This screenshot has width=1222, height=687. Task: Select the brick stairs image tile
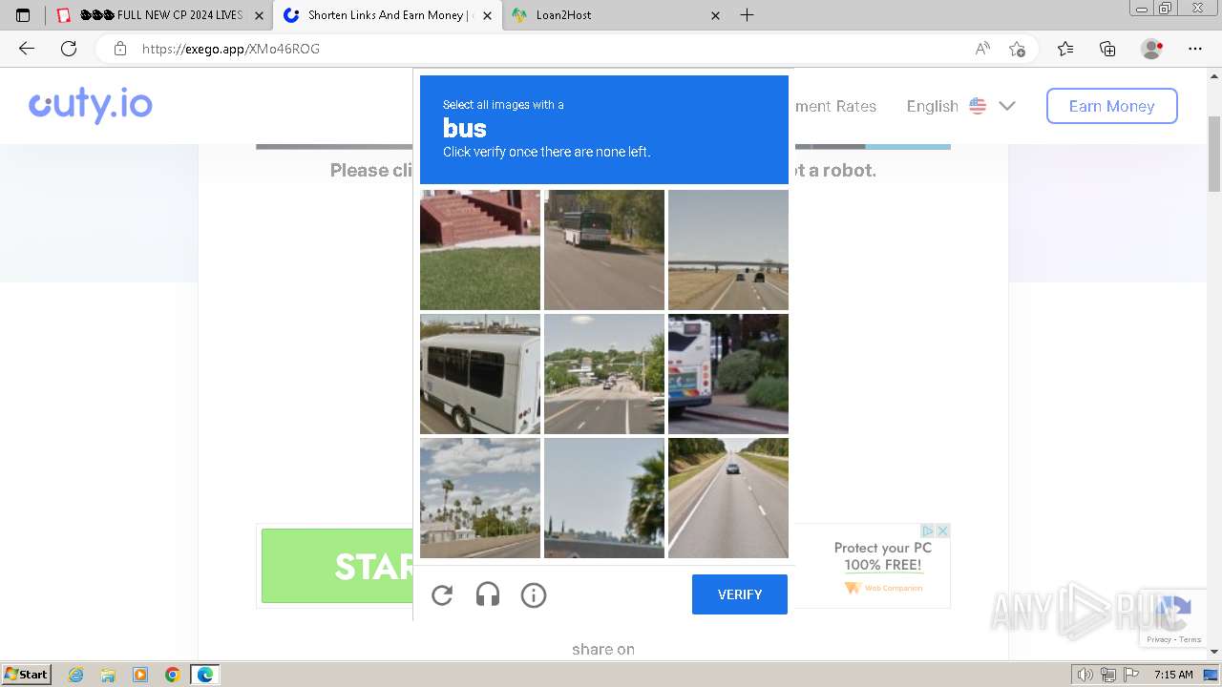(x=480, y=250)
